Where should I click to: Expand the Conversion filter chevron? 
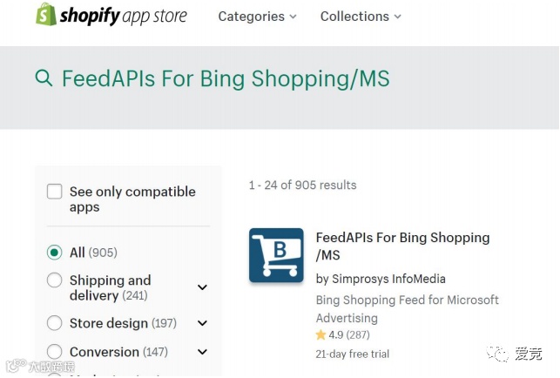pos(202,352)
